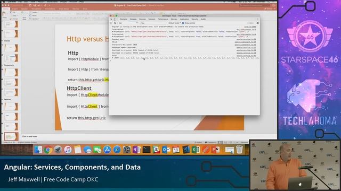Open Terminal from the Dock
341x191 pixels.
coord(147,150)
